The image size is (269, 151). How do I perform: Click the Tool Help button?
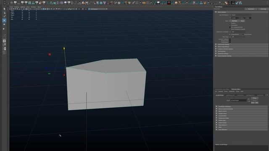pos(264,9)
